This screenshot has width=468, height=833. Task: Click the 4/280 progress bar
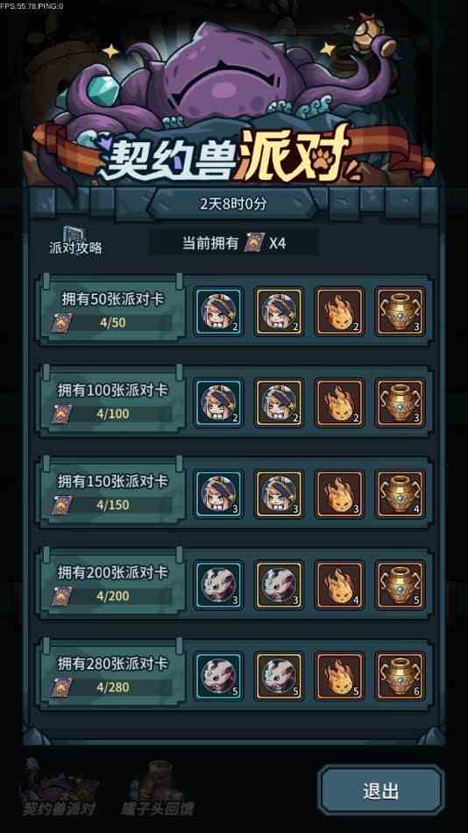[113, 687]
